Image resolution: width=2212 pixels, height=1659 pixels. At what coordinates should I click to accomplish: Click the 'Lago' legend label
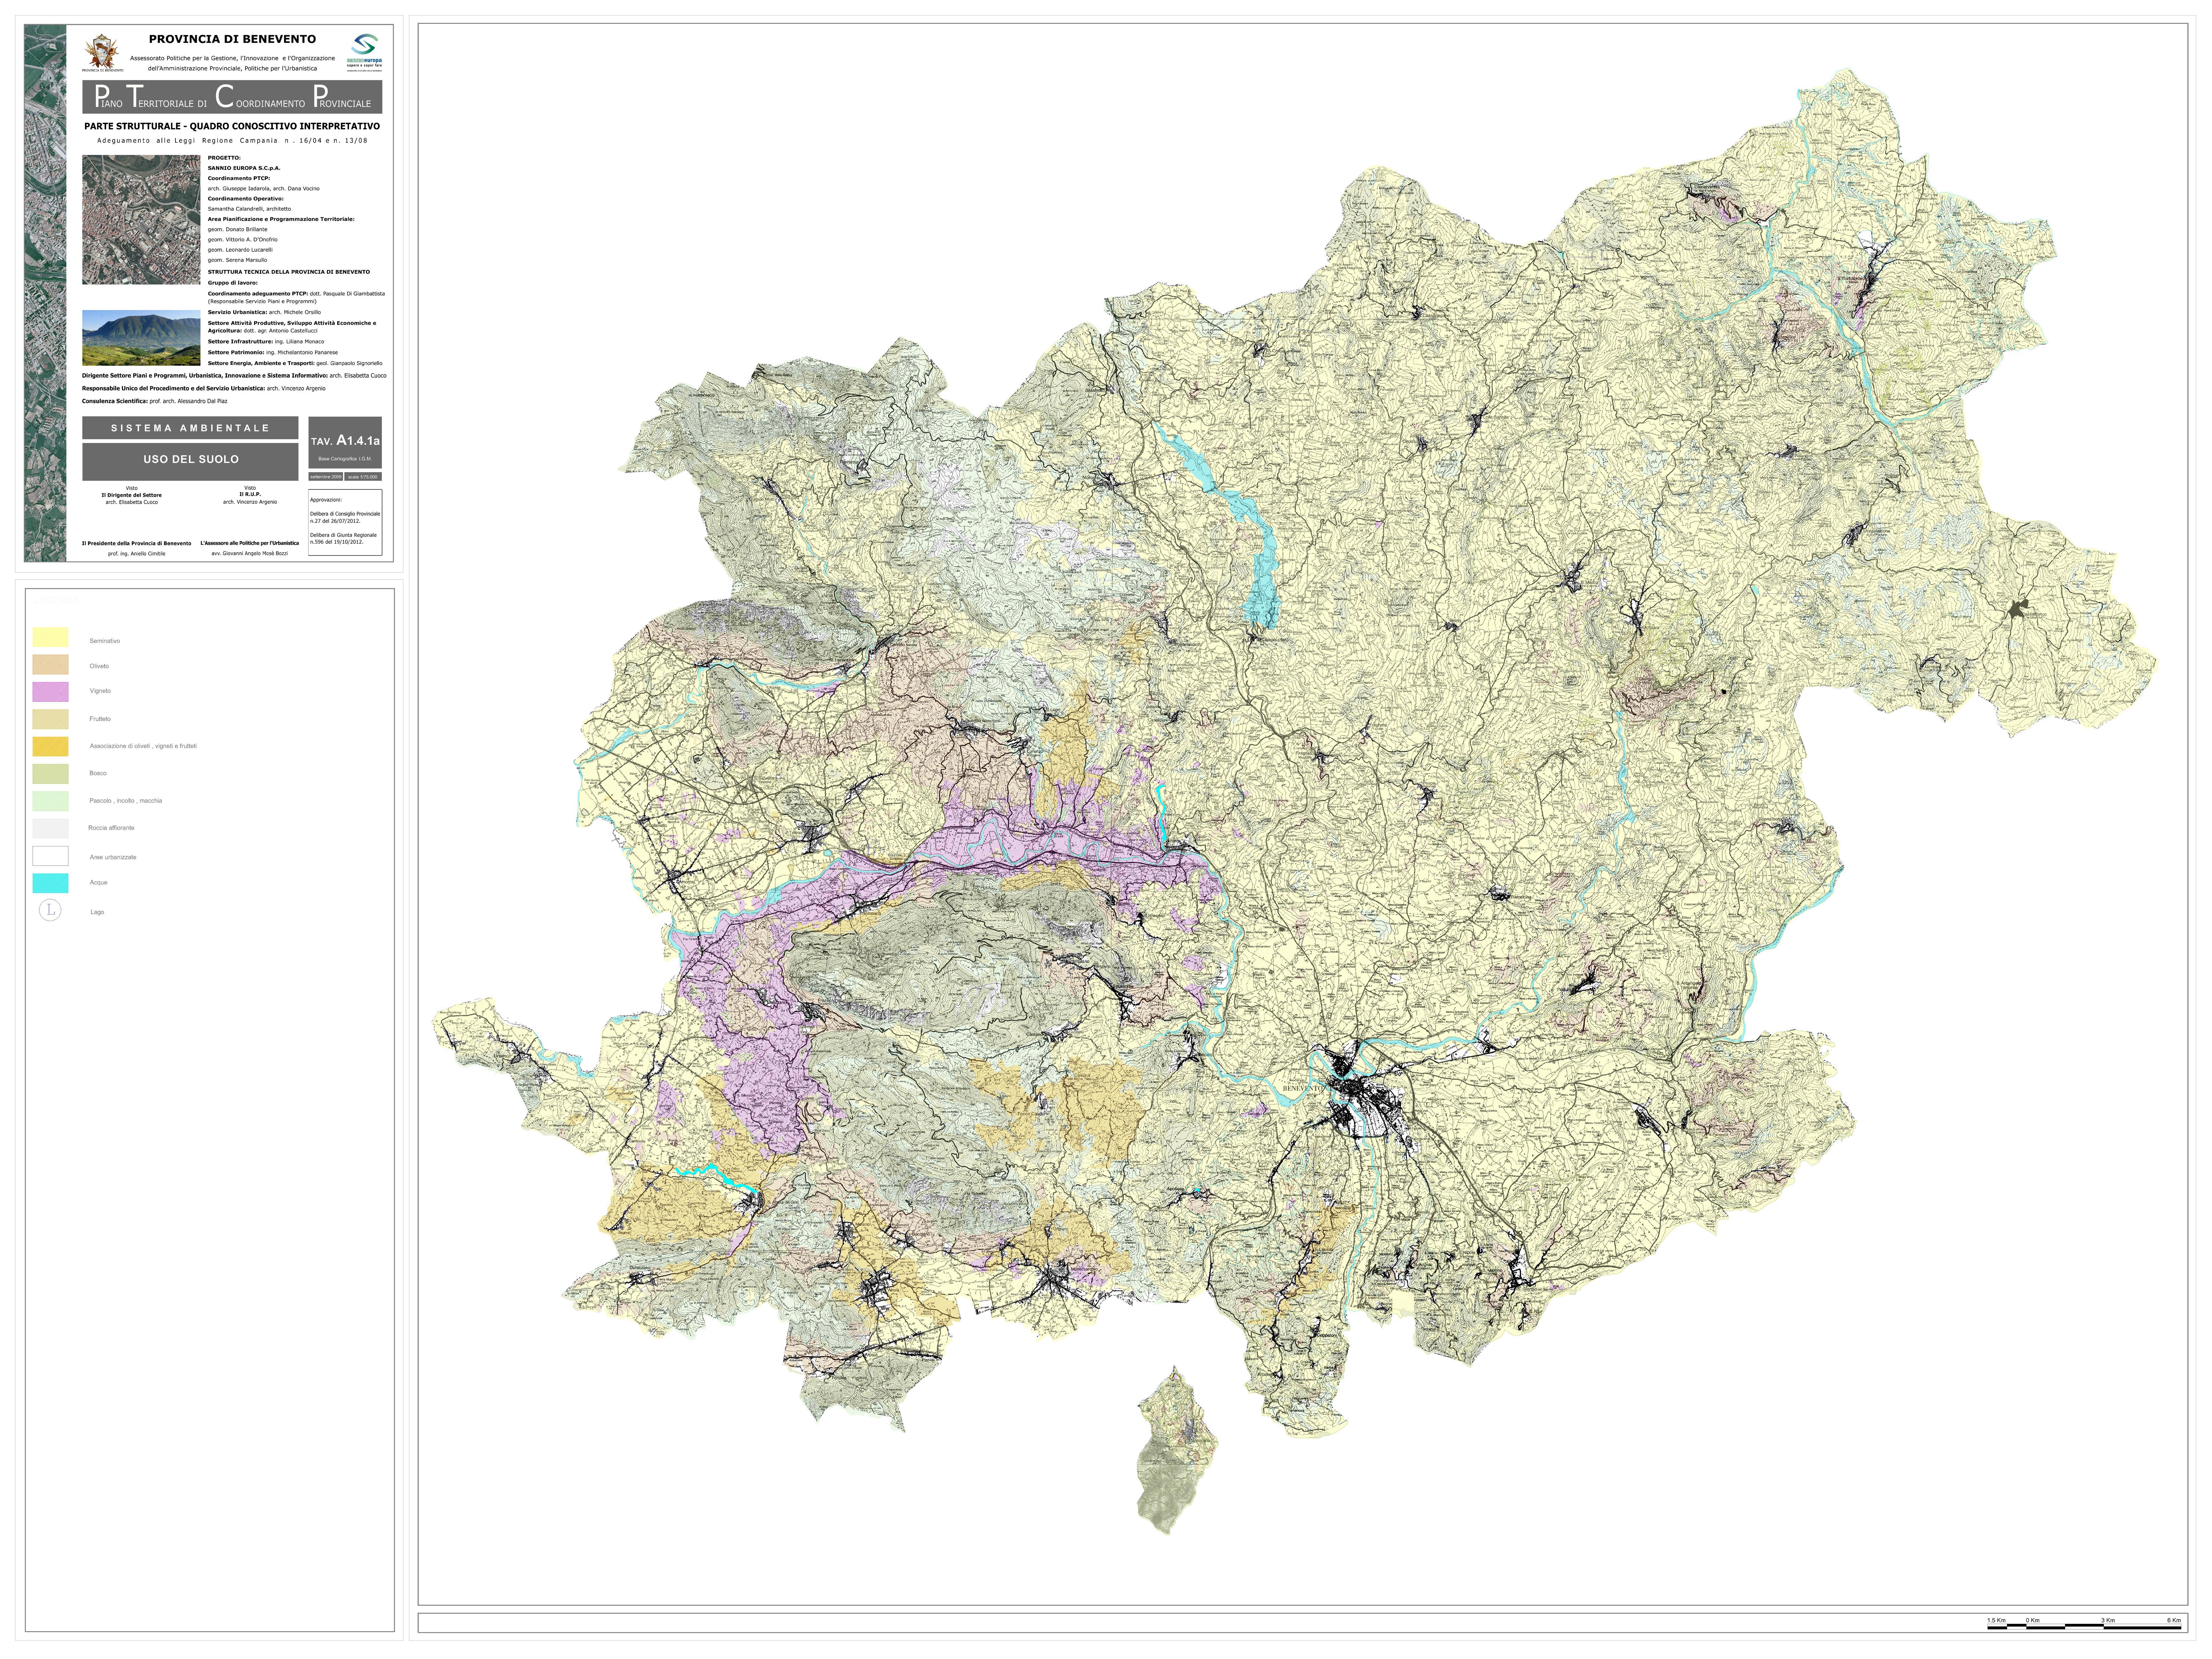(97, 912)
